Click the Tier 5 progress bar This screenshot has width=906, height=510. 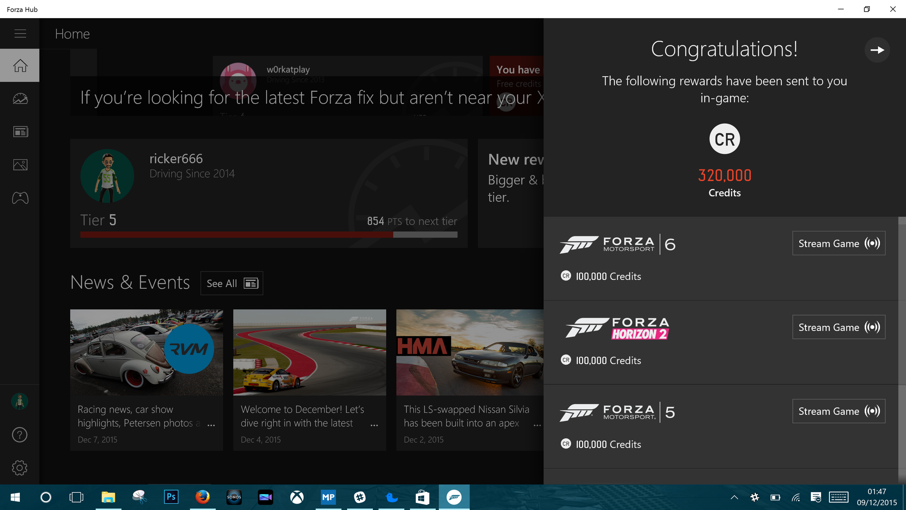269,235
